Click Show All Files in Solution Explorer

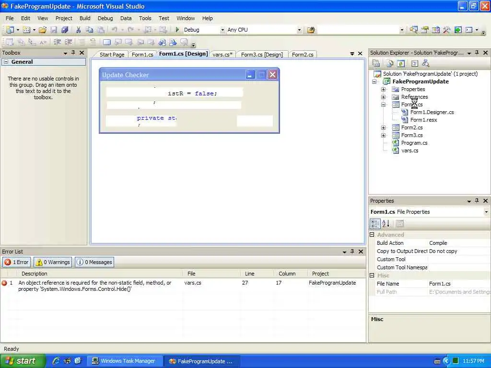pyautogui.click(x=389, y=64)
